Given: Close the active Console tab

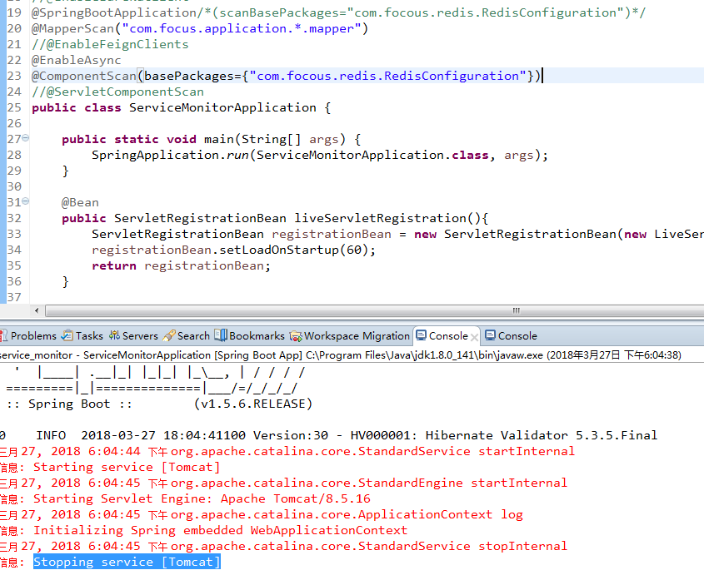Looking at the screenshot, I should 475,337.
